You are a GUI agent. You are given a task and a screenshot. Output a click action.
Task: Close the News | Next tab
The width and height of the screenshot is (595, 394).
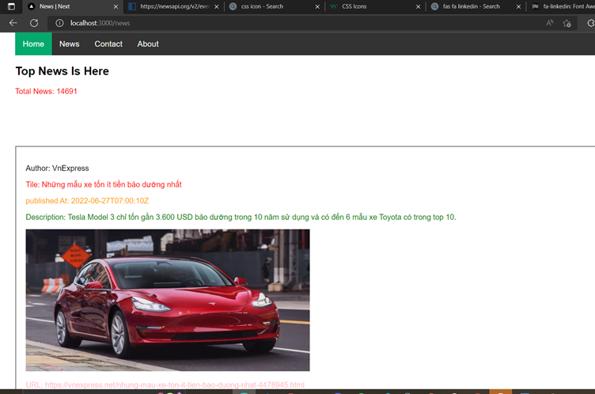(116, 6)
